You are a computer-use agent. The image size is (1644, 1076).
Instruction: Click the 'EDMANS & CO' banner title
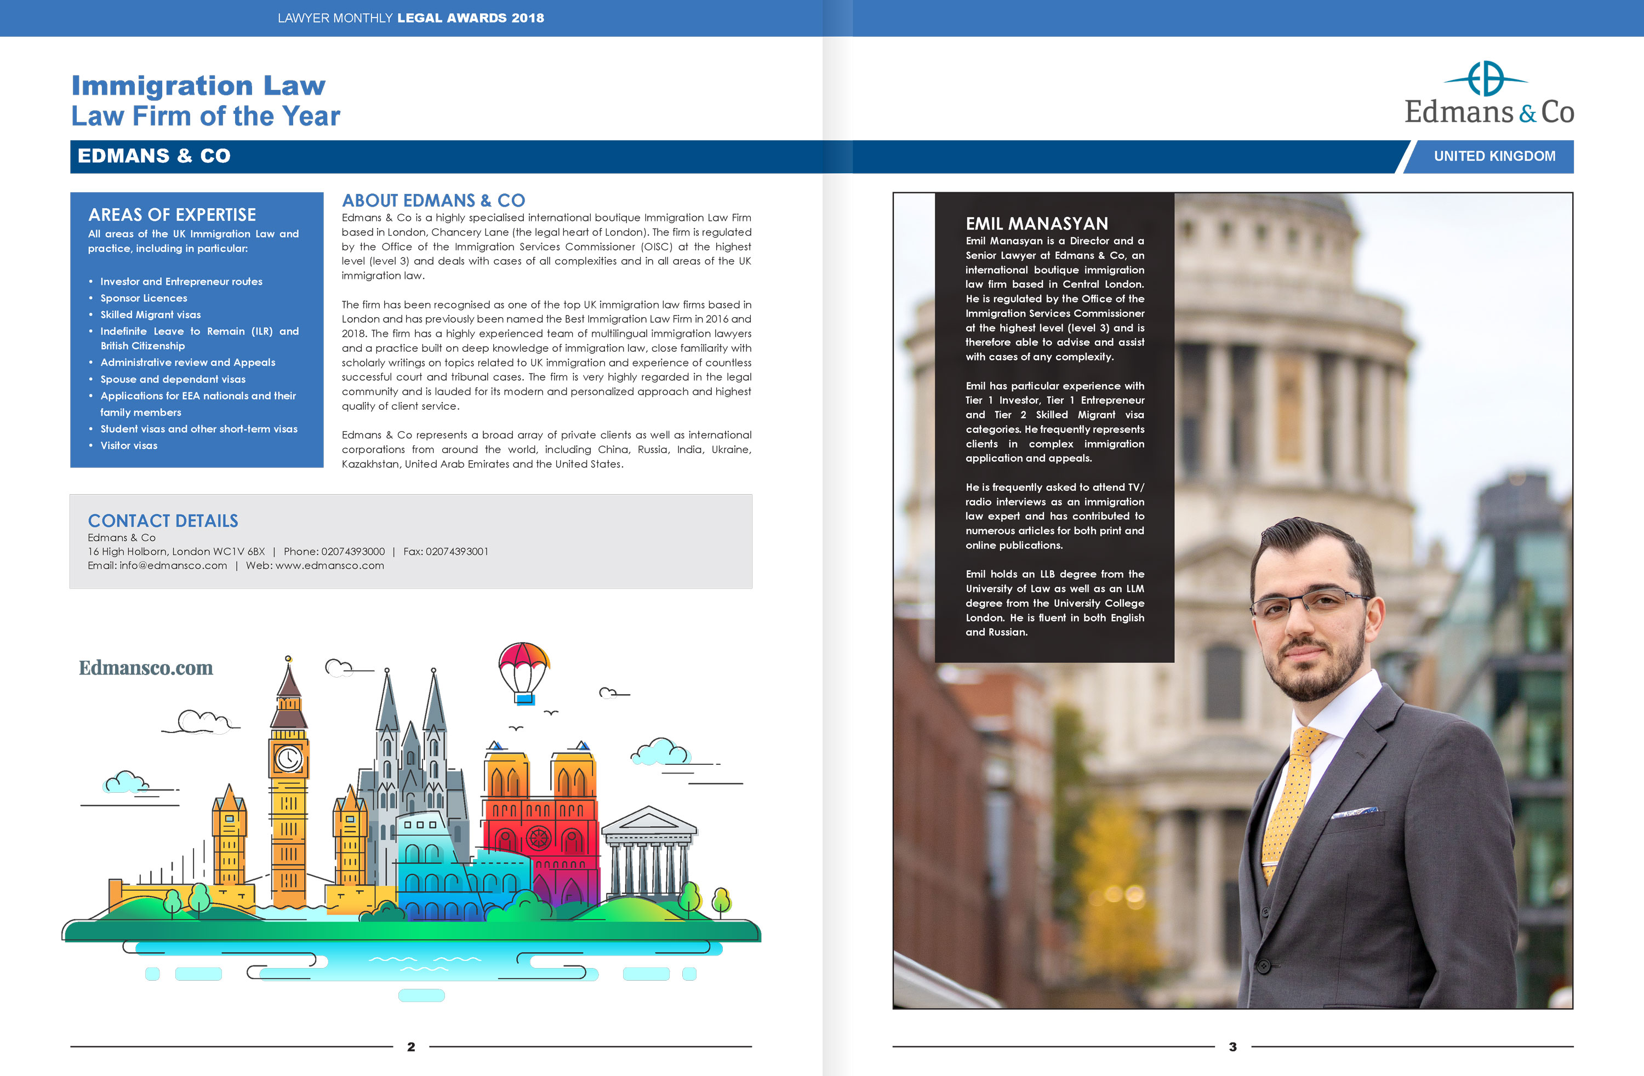(154, 156)
